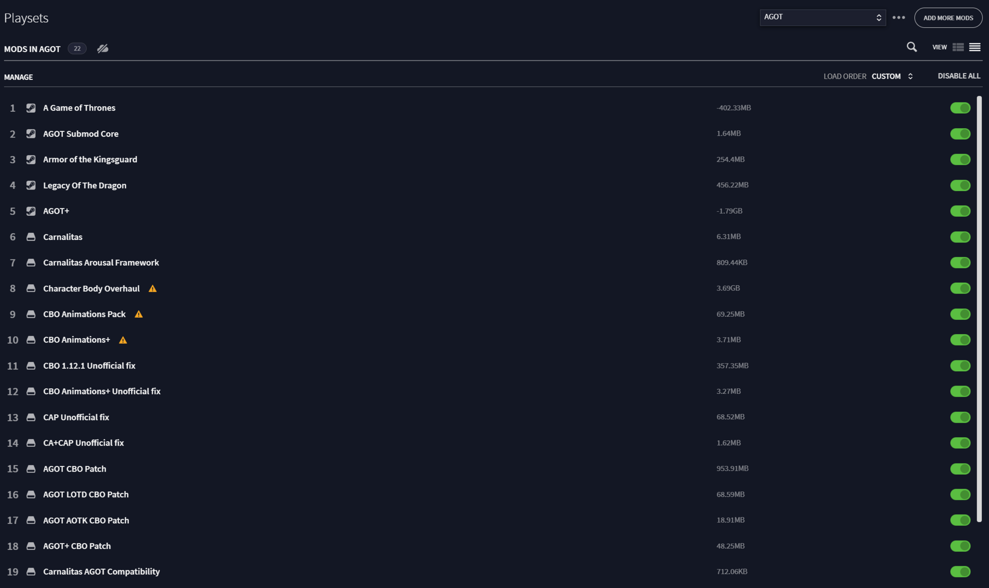Disable Carnalitas AGOT Compatibility toggle

tap(960, 572)
